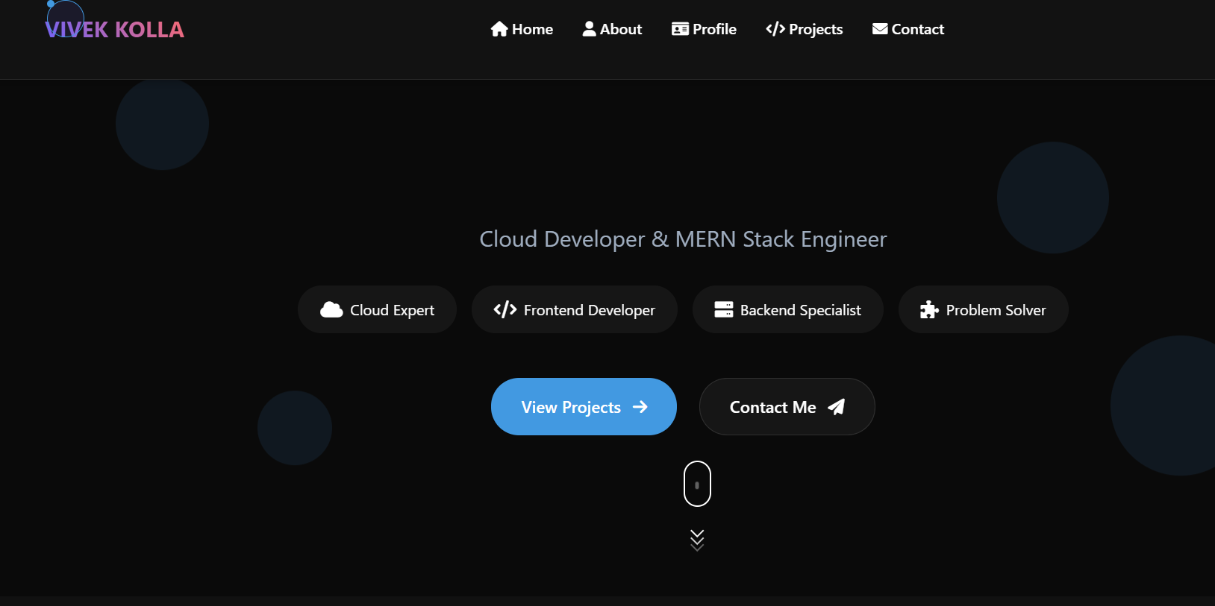Image resolution: width=1215 pixels, height=606 pixels.
Task: Click the server icon in Backend Specialist
Action: [724, 309]
